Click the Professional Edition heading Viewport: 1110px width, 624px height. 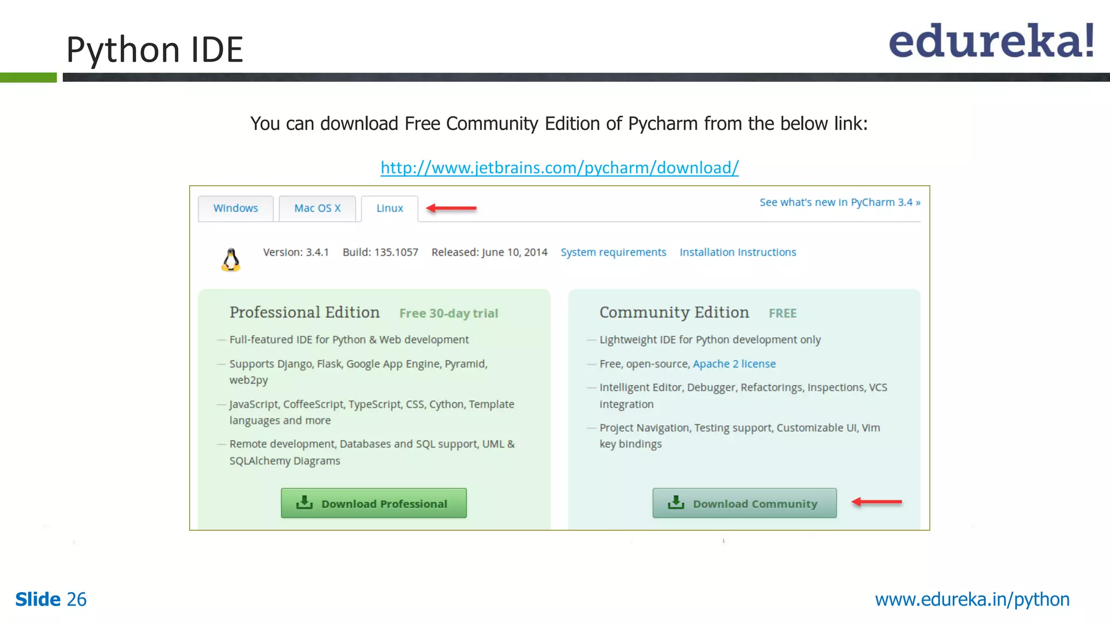305,313
